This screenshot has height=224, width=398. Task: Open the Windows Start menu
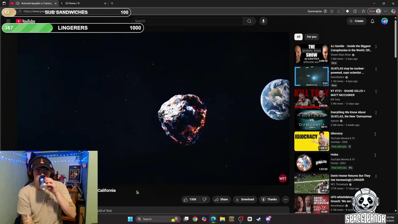click(130, 219)
